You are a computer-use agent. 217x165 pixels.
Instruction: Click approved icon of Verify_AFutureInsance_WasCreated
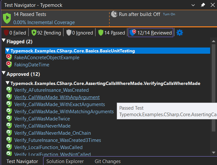pos(9,90)
